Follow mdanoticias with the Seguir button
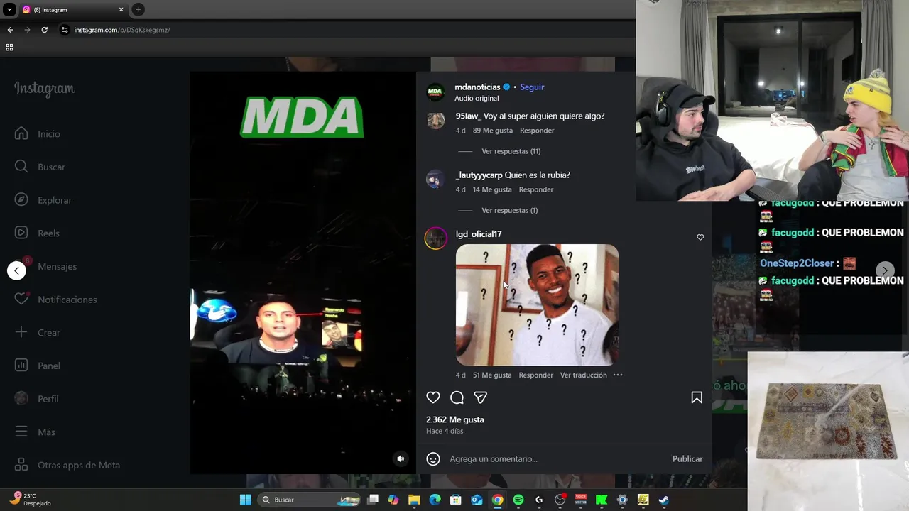The image size is (909, 511). pos(532,87)
